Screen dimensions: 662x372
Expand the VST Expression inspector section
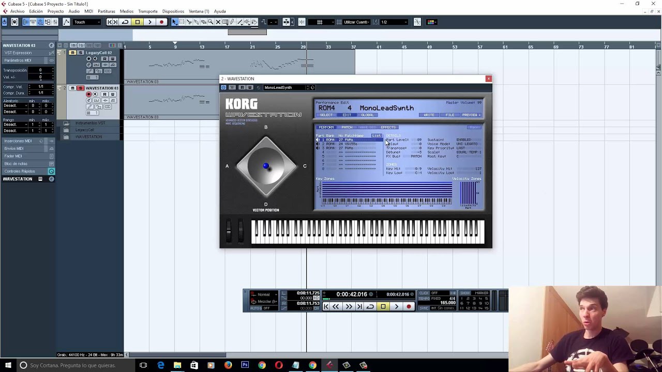click(28, 53)
